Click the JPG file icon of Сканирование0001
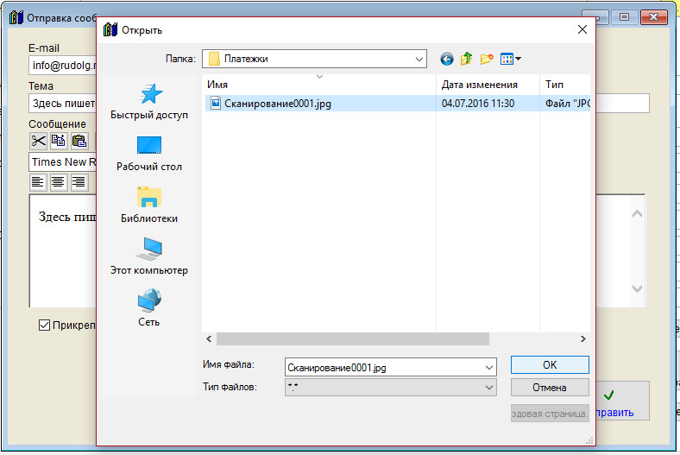Image resolution: width=680 pixels, height=455 pixels. click(216, 104)
